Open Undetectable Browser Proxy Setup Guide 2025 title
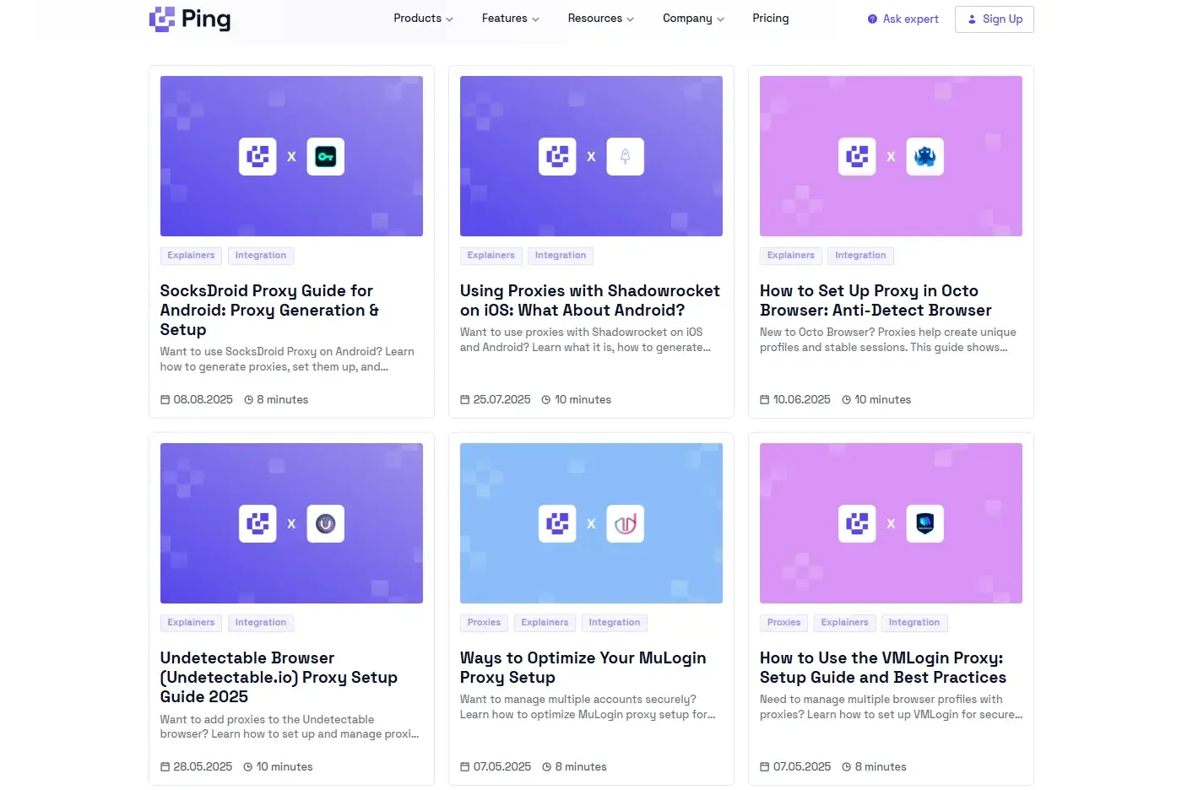 point(279,677)
